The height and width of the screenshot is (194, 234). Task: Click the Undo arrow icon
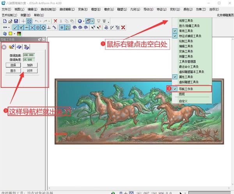pyautogui.click(x=37, y=21)
